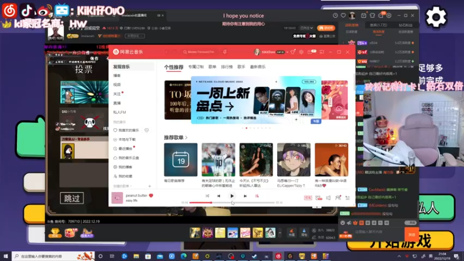464x261 pixels.
Task: Open the 每日歌曲推荐 calendar card
Action: point(180,160)
